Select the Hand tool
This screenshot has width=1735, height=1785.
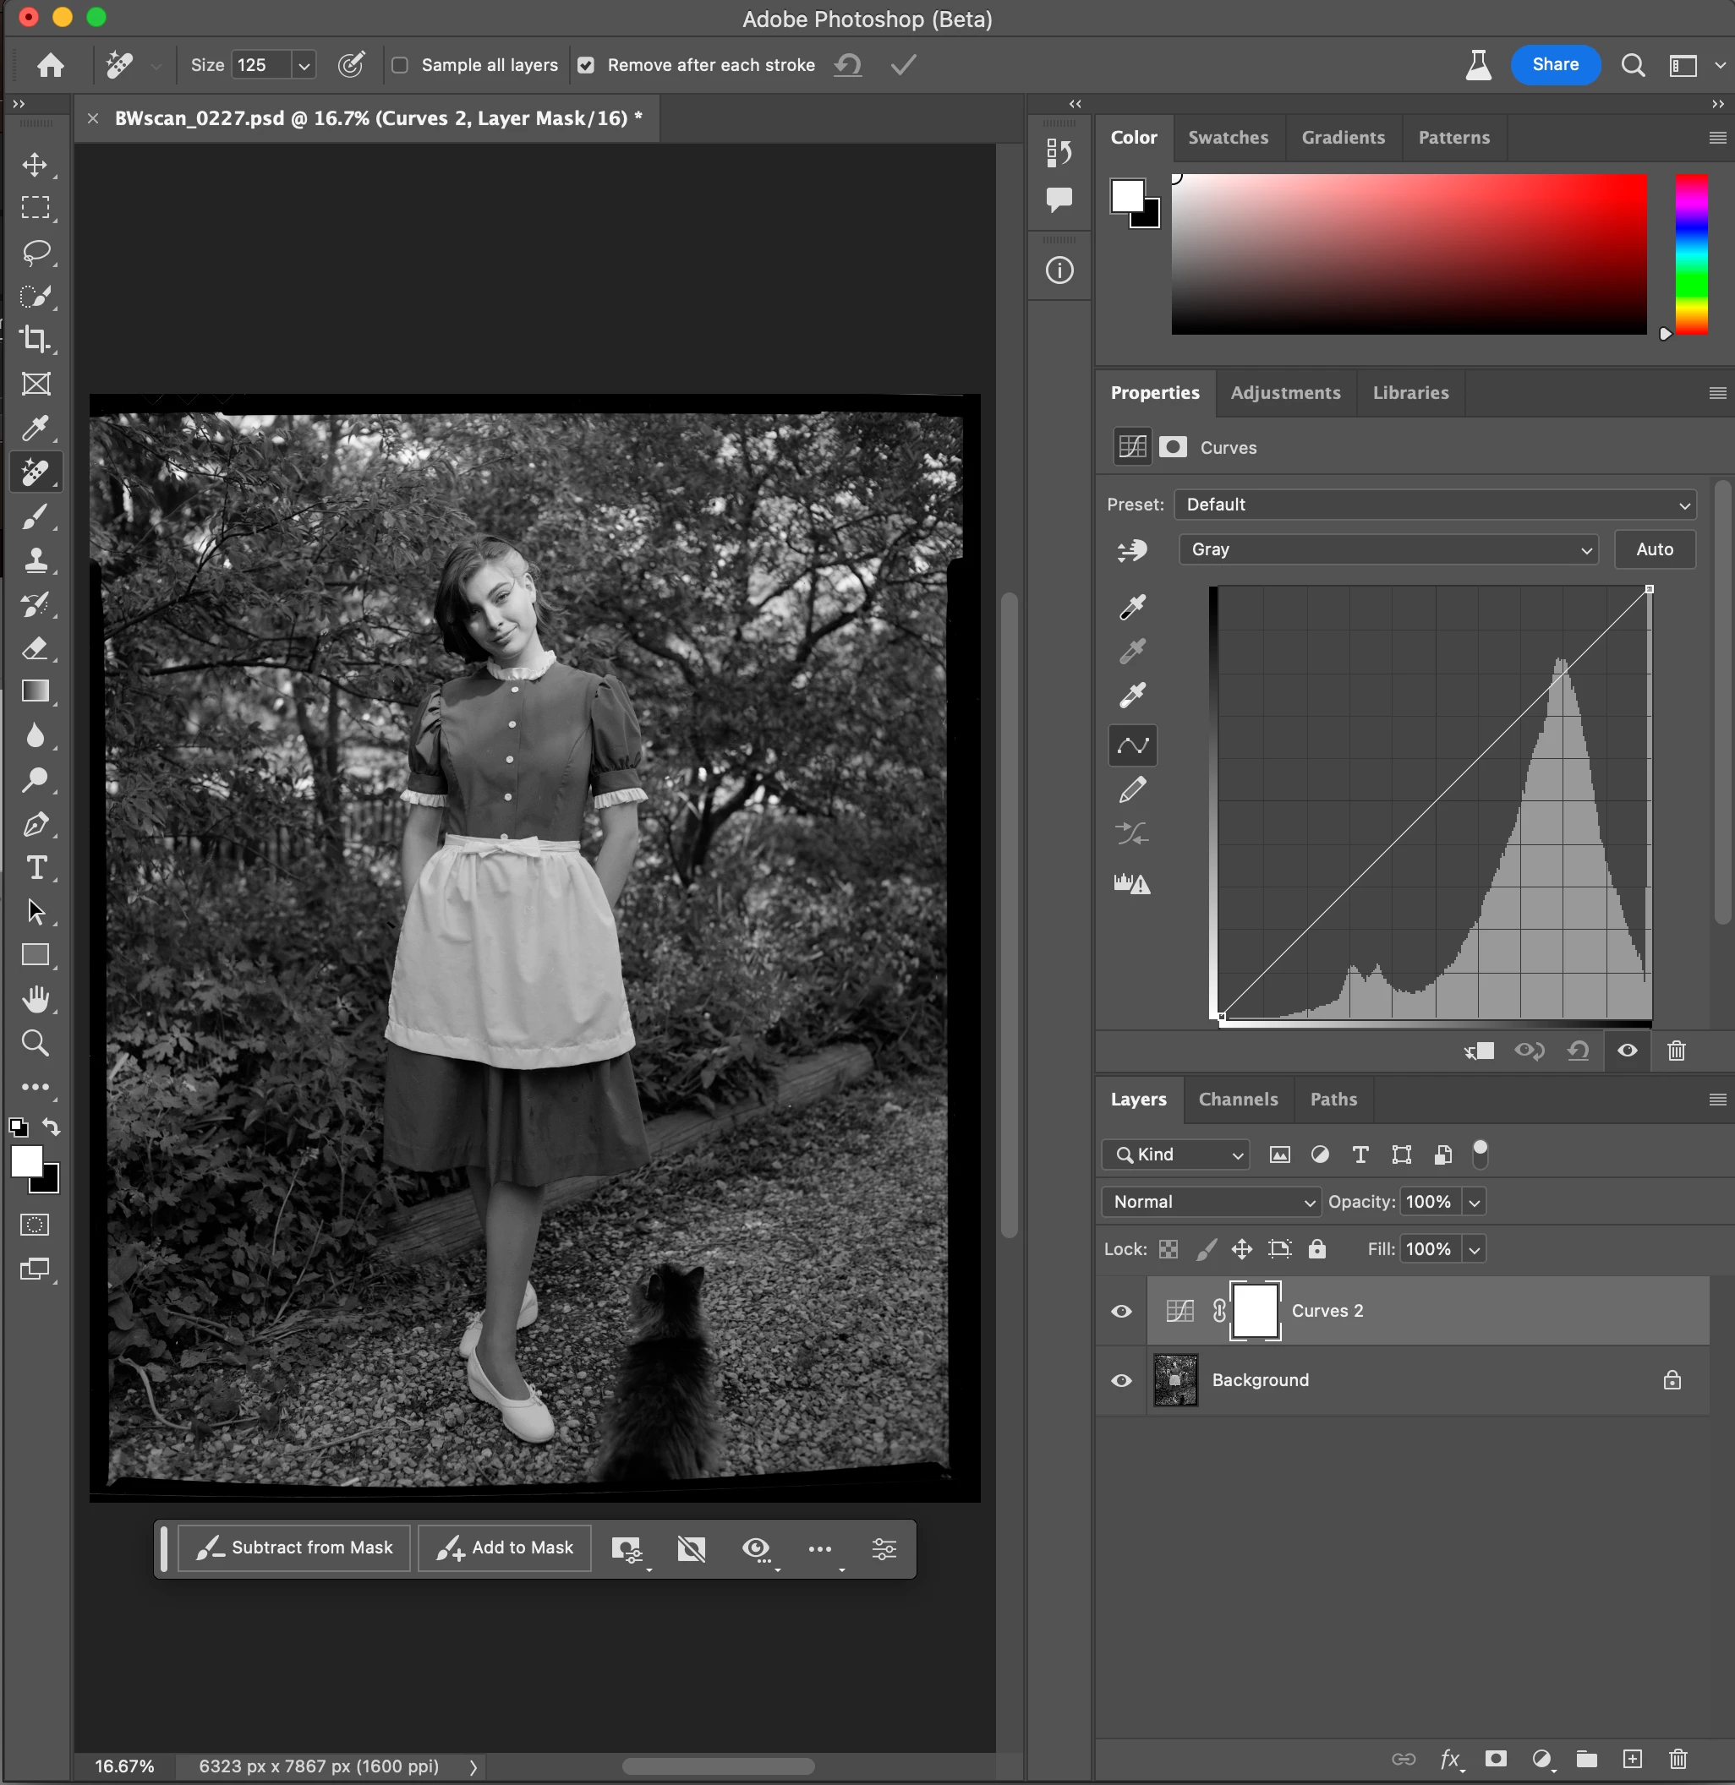(x=36, y=999)
